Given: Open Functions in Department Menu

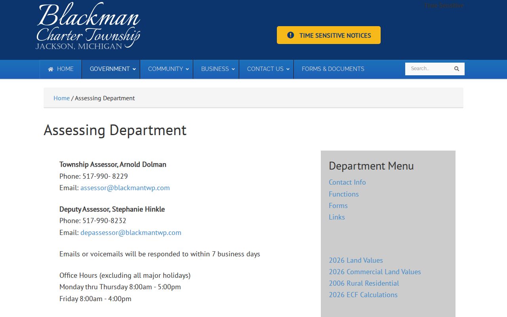Looking at the screenshot, I should [x=344, y=194].
